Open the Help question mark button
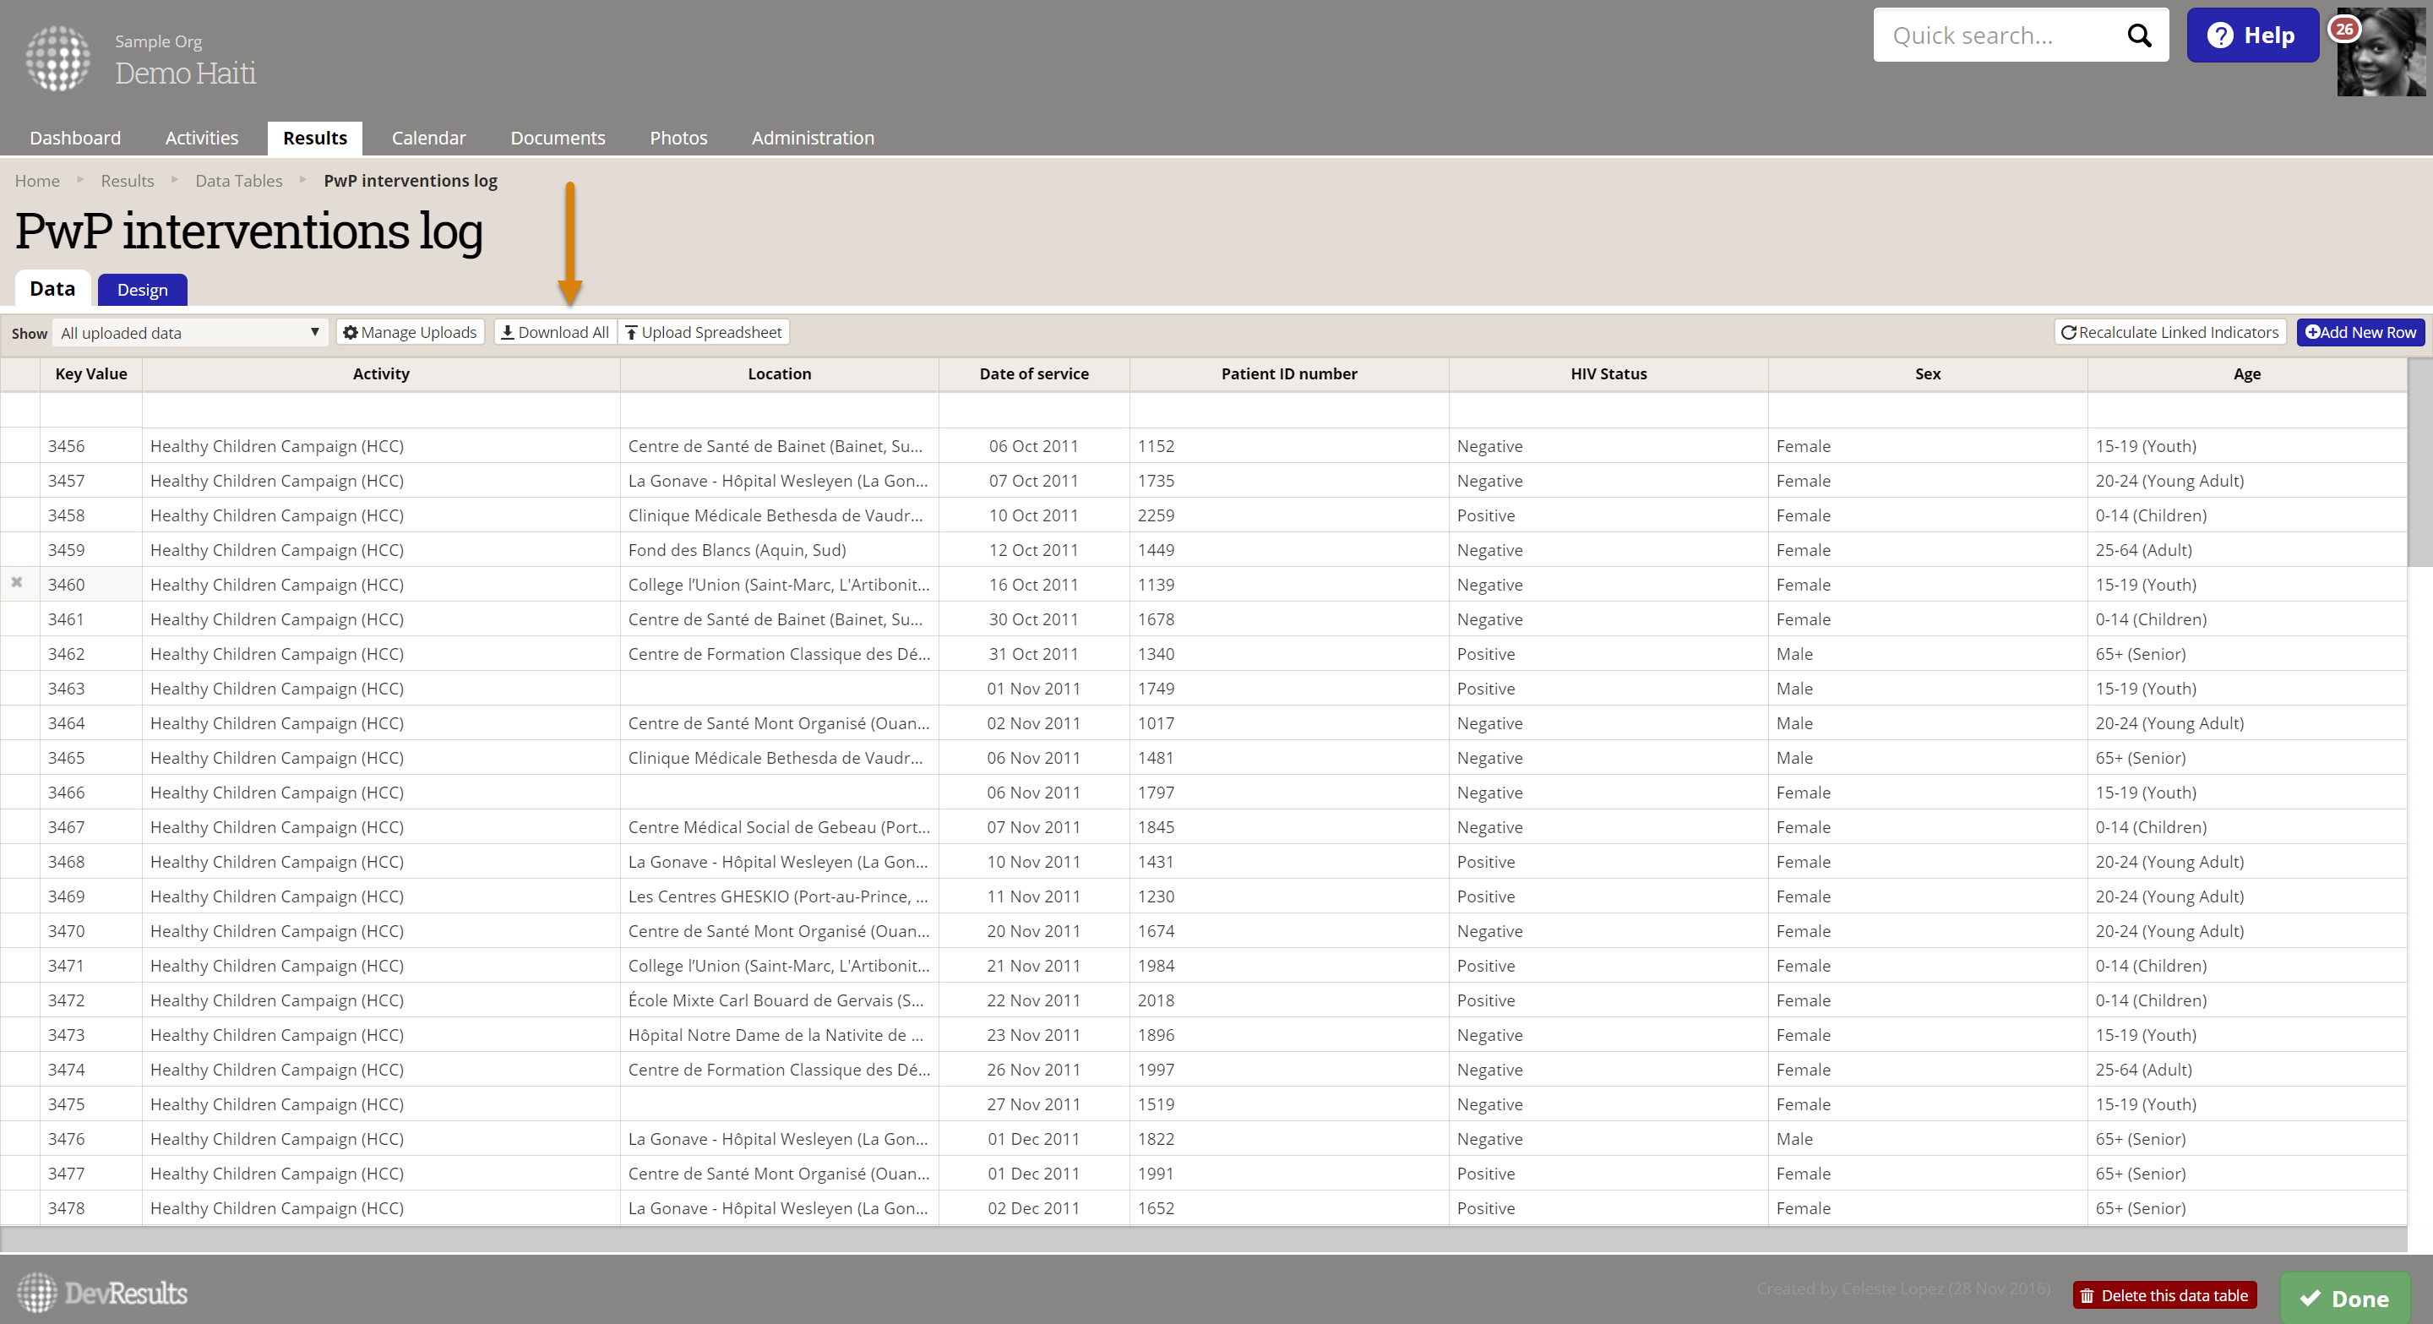Viewport: 2433px width, 1324px height. click(x=2251, y=35)
